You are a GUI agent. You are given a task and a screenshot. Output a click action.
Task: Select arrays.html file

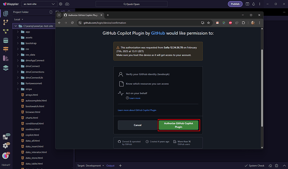click(32, 95)
